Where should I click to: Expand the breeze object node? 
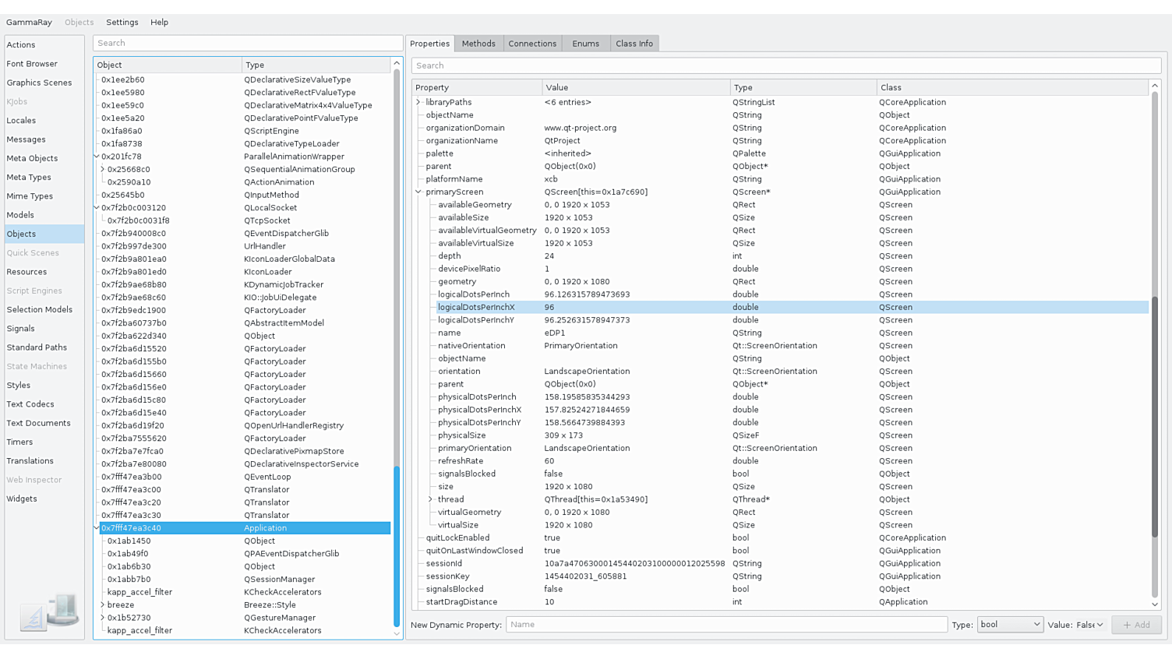(103, 604)
